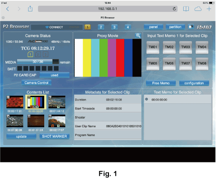Select clip thumbnail 00:01:44:12
Screen dimensions: 216x179
(57, 102)
